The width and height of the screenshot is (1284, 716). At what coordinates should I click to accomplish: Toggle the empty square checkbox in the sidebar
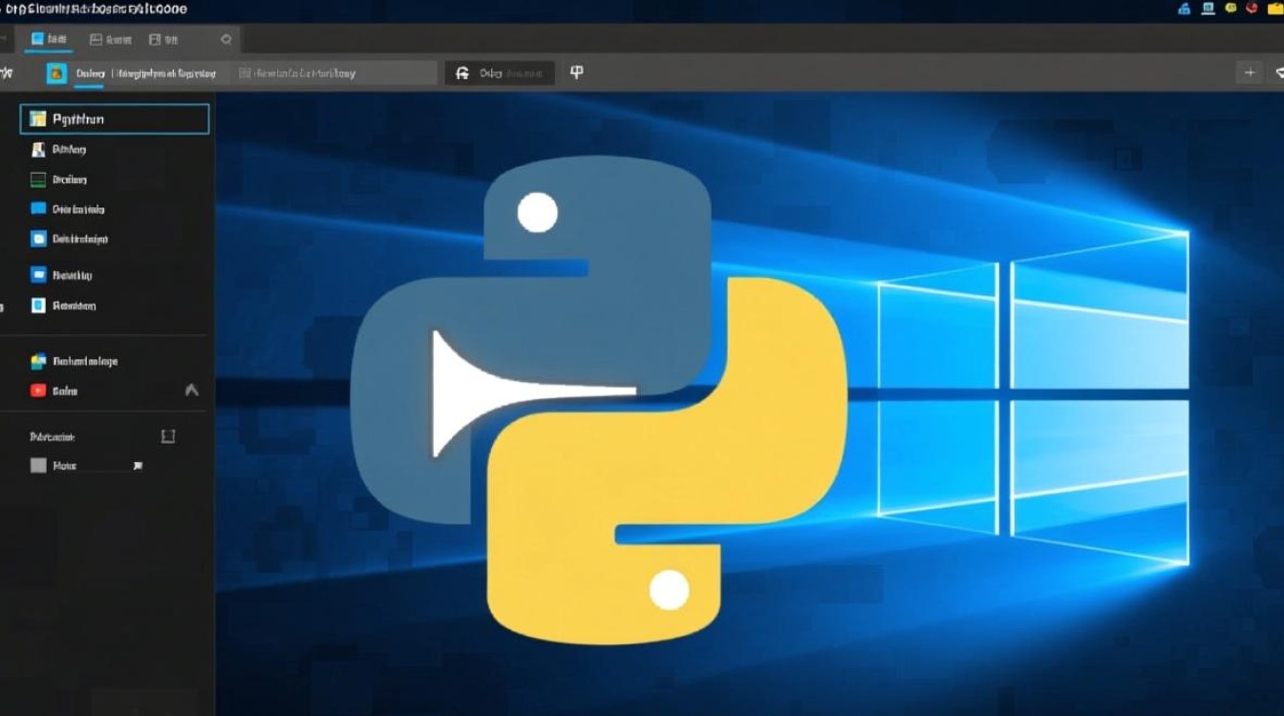[x=168, y=436]
